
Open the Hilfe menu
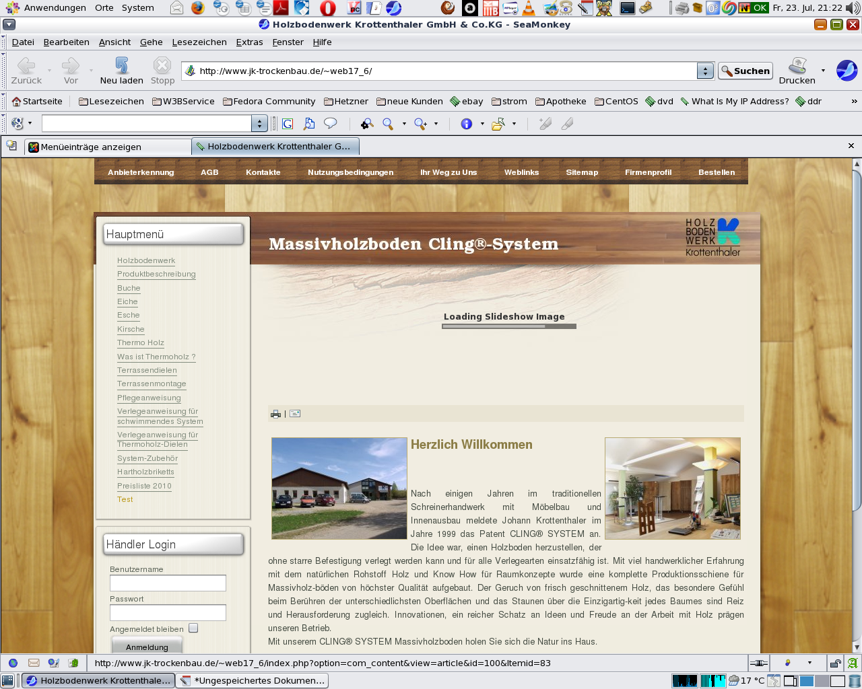point(322,42)
